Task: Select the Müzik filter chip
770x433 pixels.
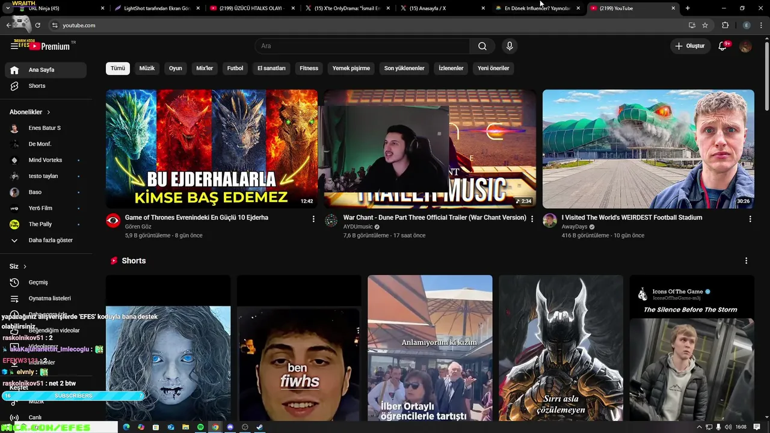Action: coord(147,68)
